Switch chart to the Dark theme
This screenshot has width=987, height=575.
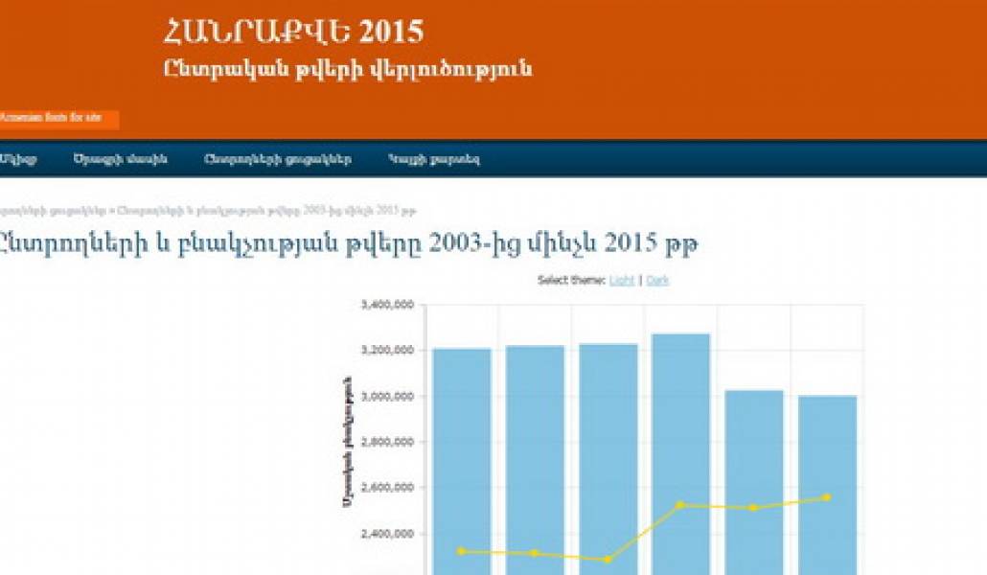point(657,280)
